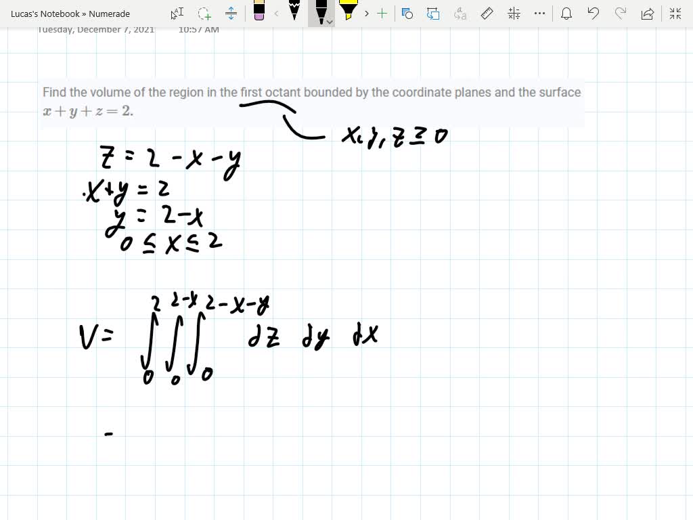693x520 pixels.
Task: Click the Ink to Shape tool
Action: pyautogui.click(x=434, y=14)
